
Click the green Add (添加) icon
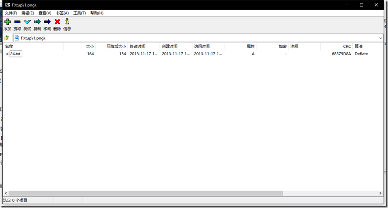tap(8, 22)
